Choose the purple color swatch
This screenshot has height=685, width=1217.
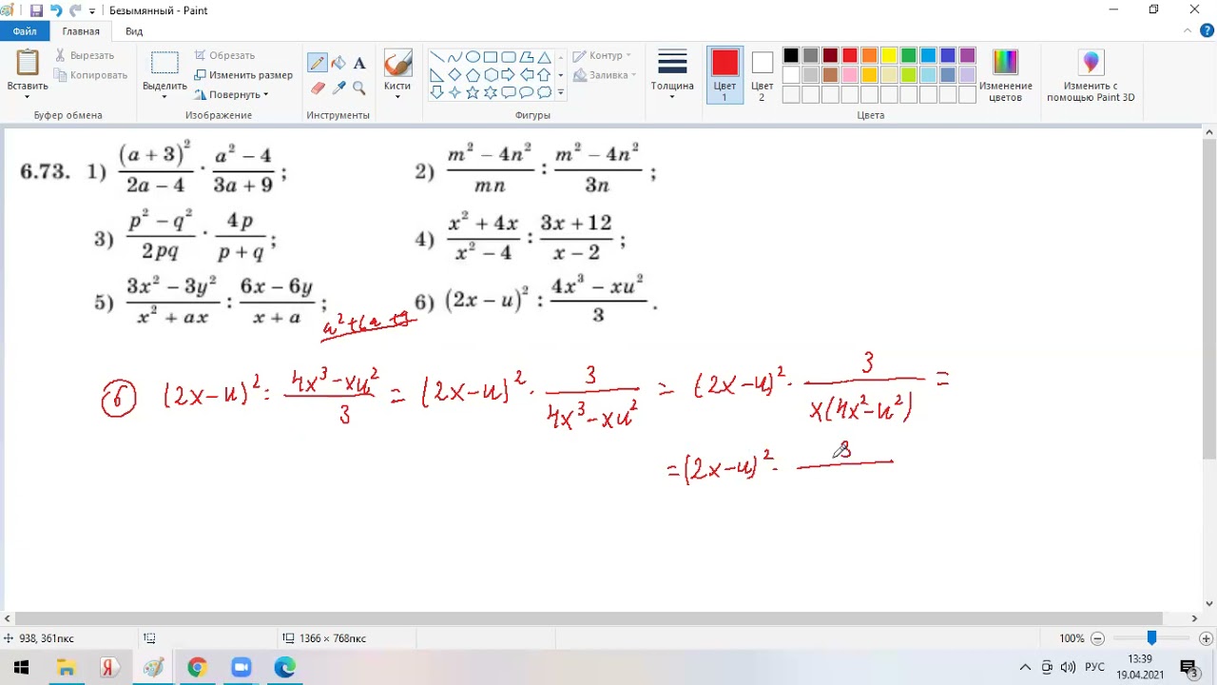click(x=967, y=55)
